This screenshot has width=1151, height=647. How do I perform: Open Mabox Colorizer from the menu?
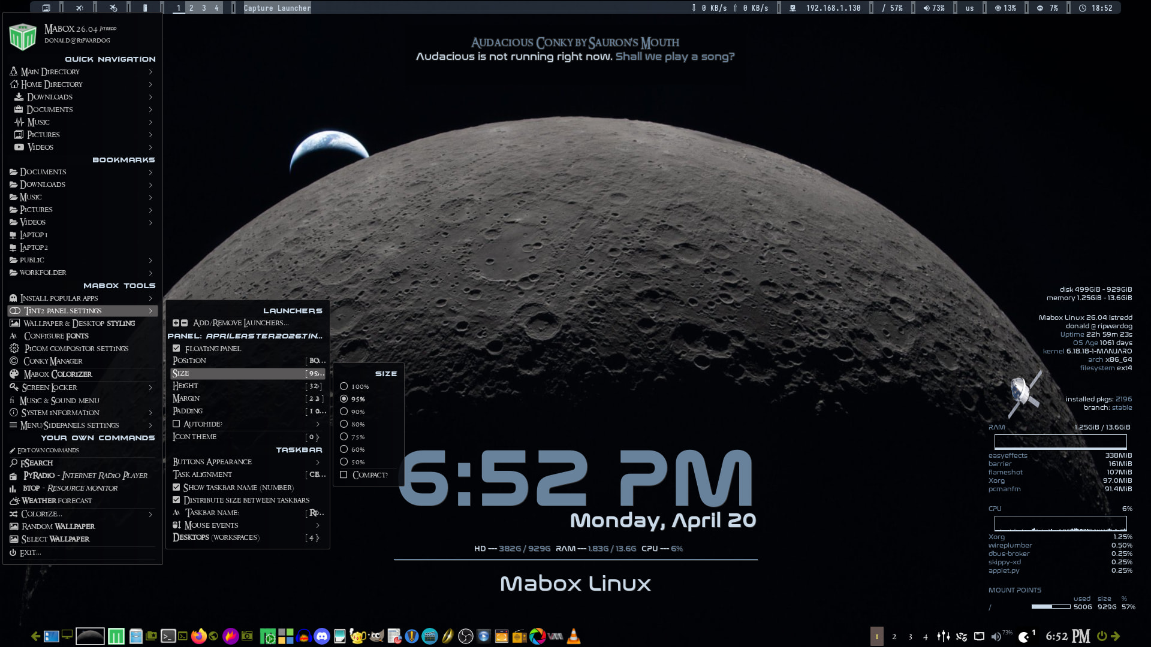click(x=58, y=374)
